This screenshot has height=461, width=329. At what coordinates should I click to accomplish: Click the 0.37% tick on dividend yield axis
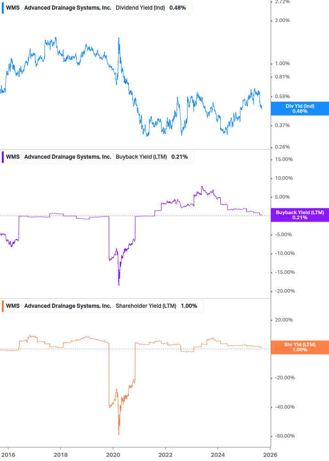click(282, 125)
